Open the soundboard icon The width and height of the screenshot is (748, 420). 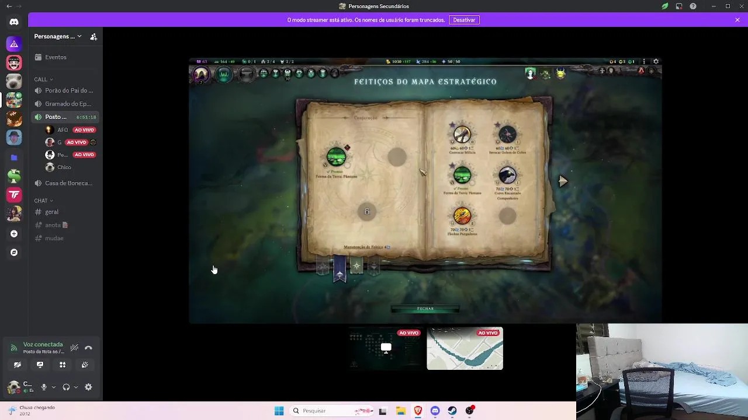click(85, 365)
